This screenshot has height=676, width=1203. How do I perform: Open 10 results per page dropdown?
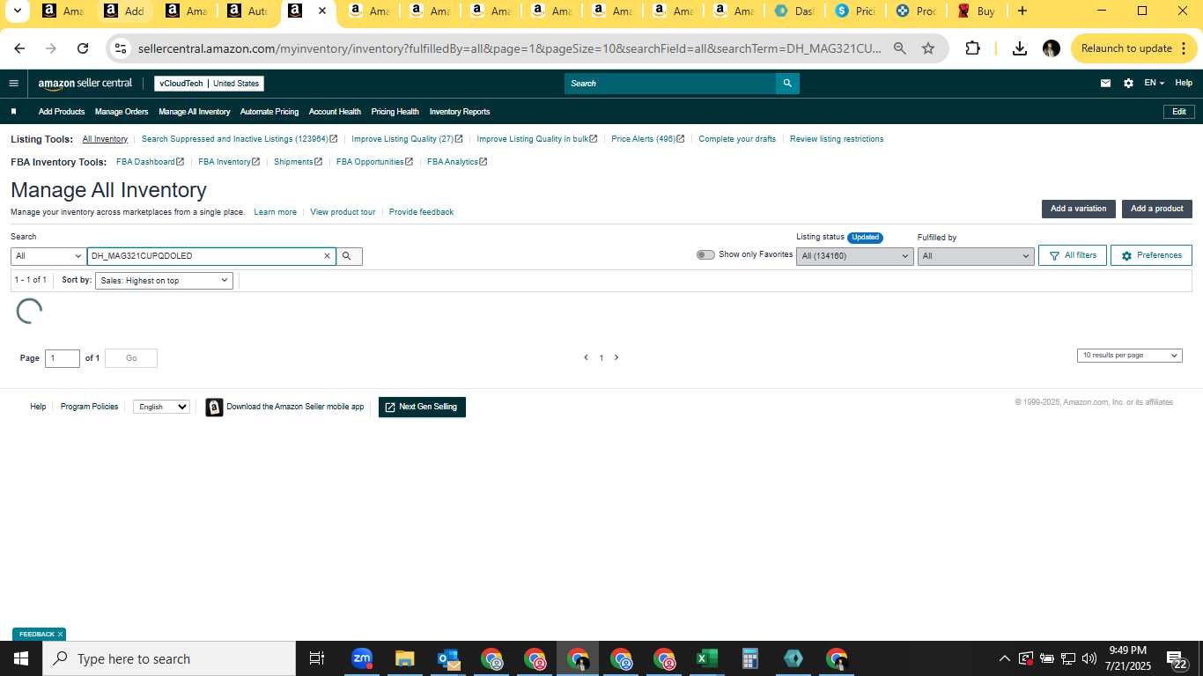point(1129,355)
